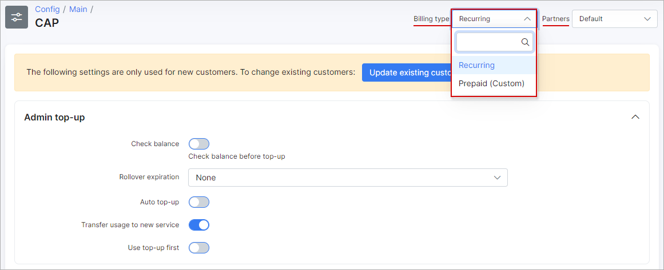
Task: Click the config sliders icon
Action: (x=17, y=17)
